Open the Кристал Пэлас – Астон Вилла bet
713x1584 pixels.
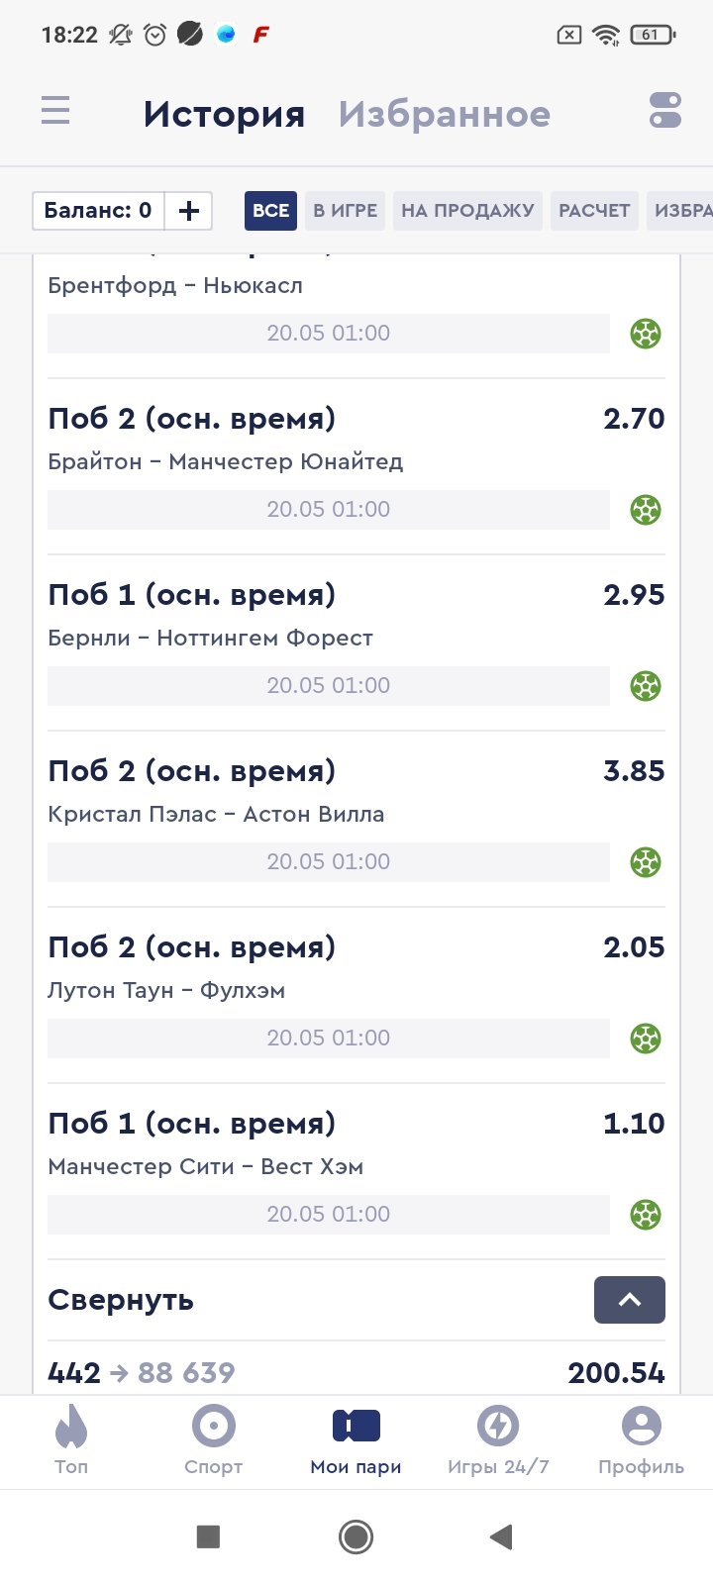[x=216, y=815]
